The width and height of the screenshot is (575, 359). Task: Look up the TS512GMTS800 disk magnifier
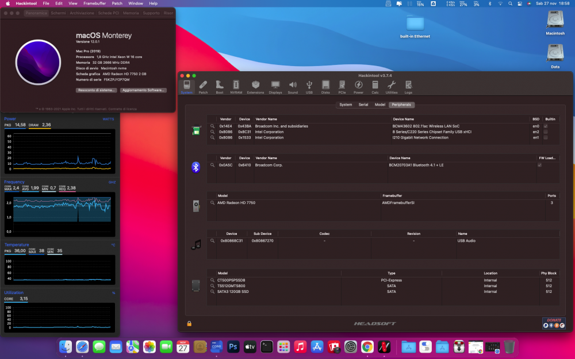[212, 286]
